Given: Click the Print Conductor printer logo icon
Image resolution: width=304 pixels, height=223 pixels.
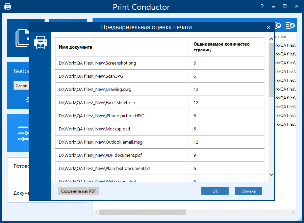Looking at the screenshot, I should (x=8, y=7).
